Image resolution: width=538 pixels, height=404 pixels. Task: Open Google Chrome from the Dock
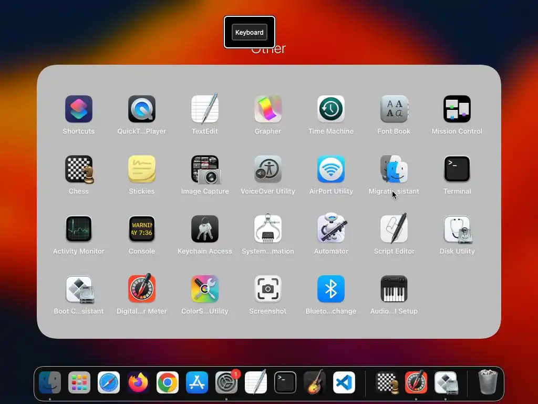coord(168,382)
